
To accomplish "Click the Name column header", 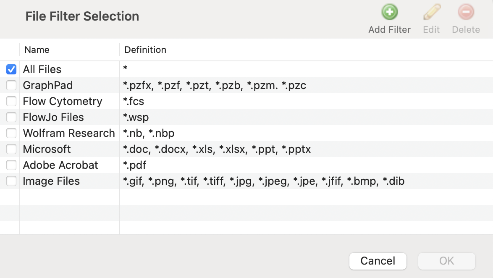I will coord(37,50).
